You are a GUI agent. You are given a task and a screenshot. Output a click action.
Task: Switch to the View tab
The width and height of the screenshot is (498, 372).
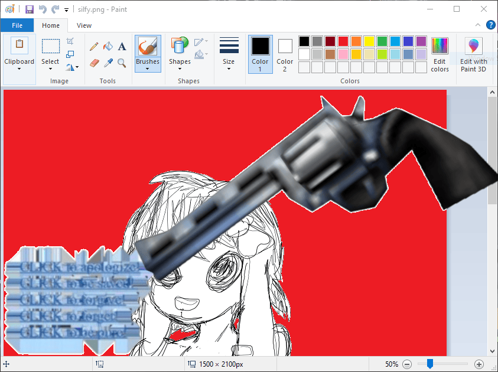84,25
